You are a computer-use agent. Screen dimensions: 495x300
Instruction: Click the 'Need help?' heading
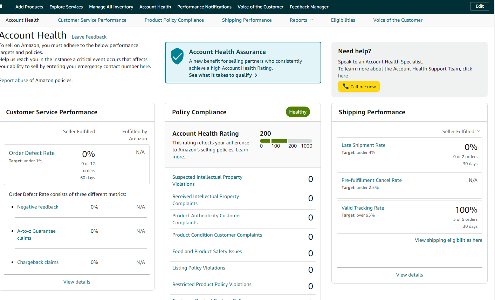355,51
